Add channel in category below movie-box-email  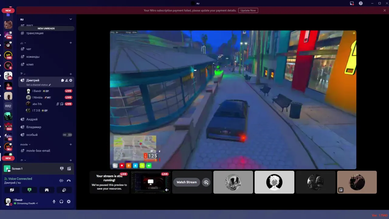coord(71,160)
